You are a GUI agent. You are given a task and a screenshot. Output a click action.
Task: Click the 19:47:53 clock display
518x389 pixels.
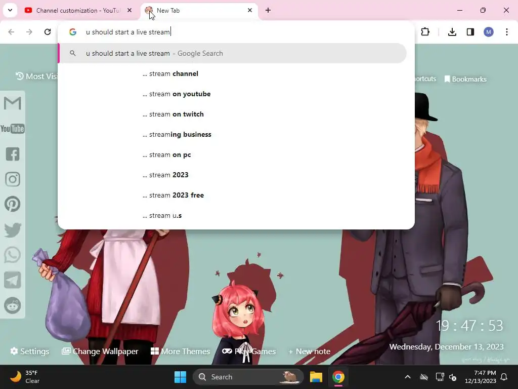pos(469,326)
